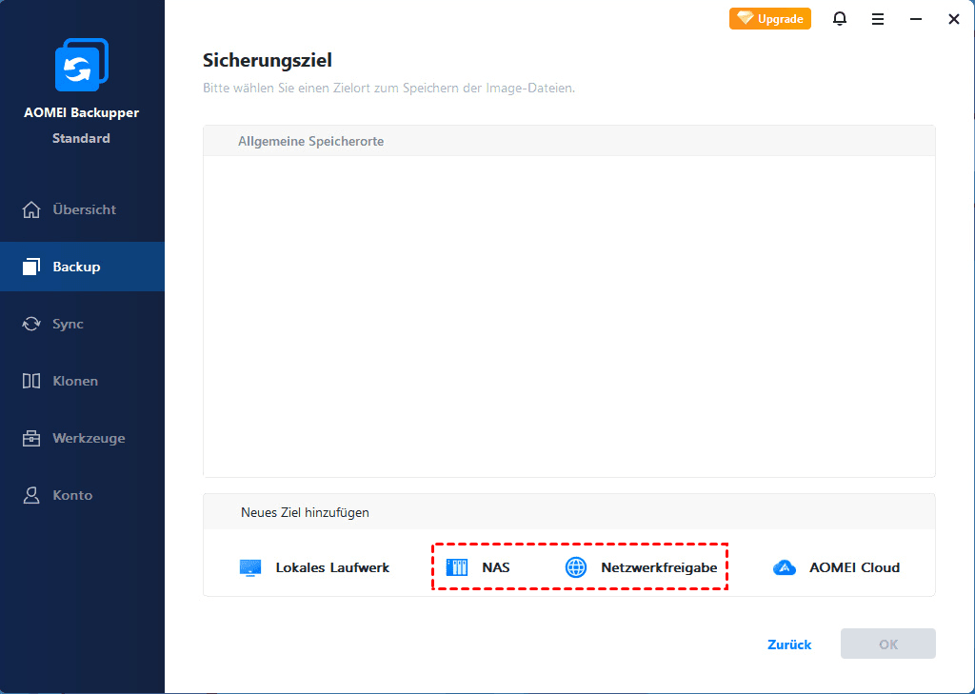Click the orange Upgrade button
This screenshot has height=694, width=975.
coord(769,19)
